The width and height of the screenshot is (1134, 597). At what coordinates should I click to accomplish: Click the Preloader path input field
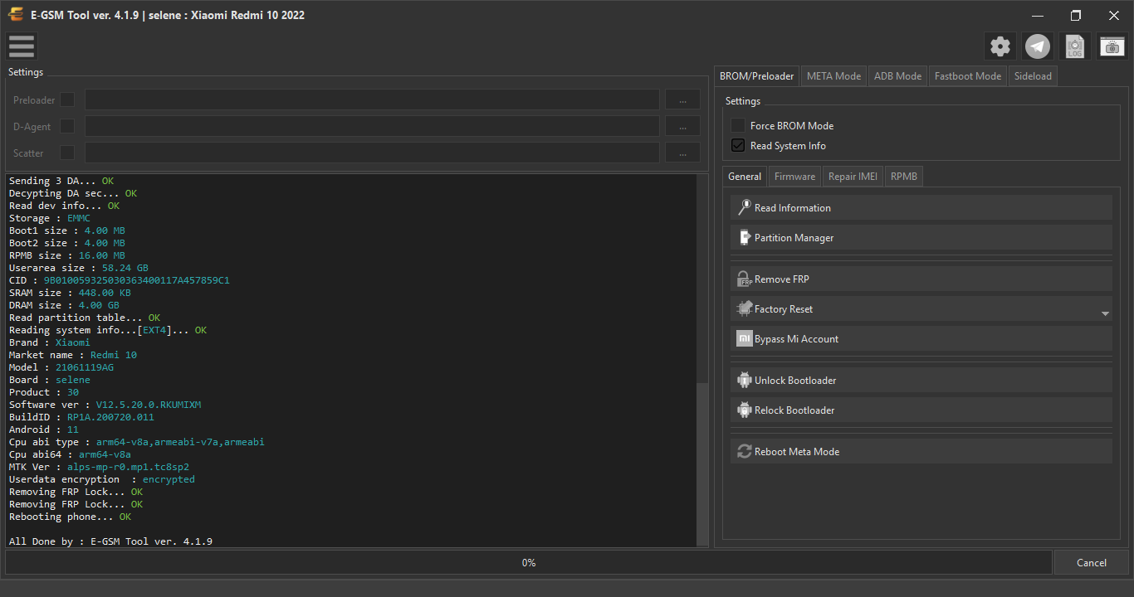tap(372, 99)
